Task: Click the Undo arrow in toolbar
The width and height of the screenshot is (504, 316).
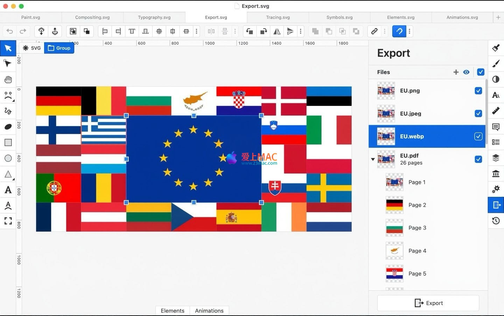Action: pyautogui.click(x=10, y=31)
